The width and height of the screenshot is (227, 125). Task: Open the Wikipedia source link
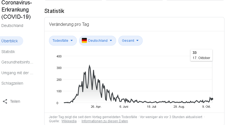69,121
